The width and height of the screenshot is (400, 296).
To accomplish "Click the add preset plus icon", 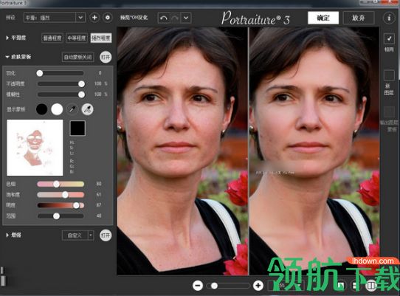I will (94, 18).
